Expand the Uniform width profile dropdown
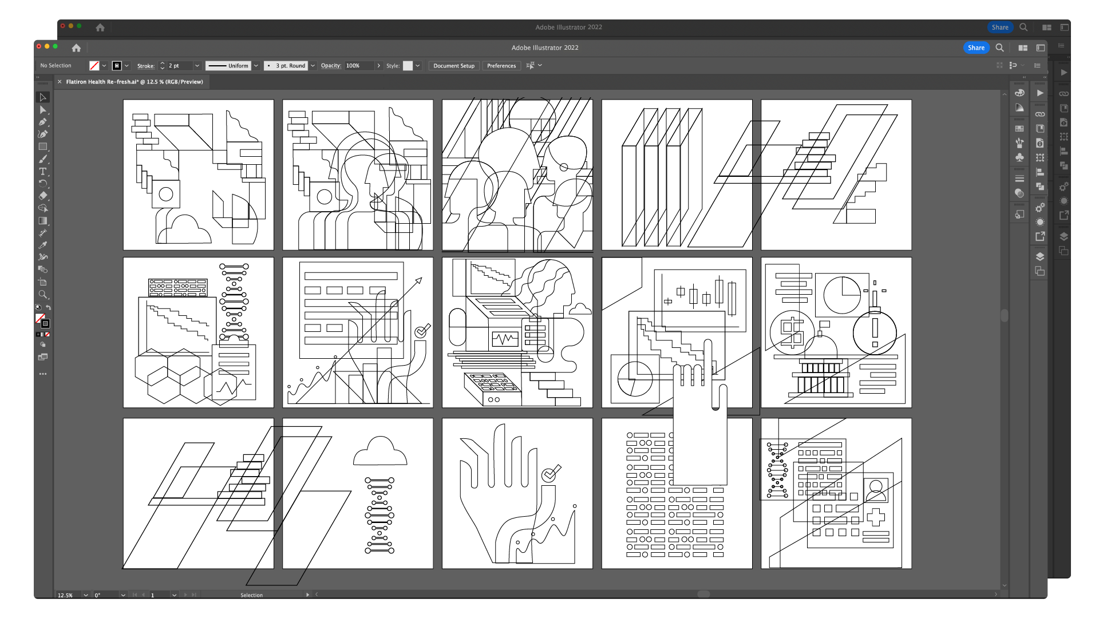 pos(256,66)
